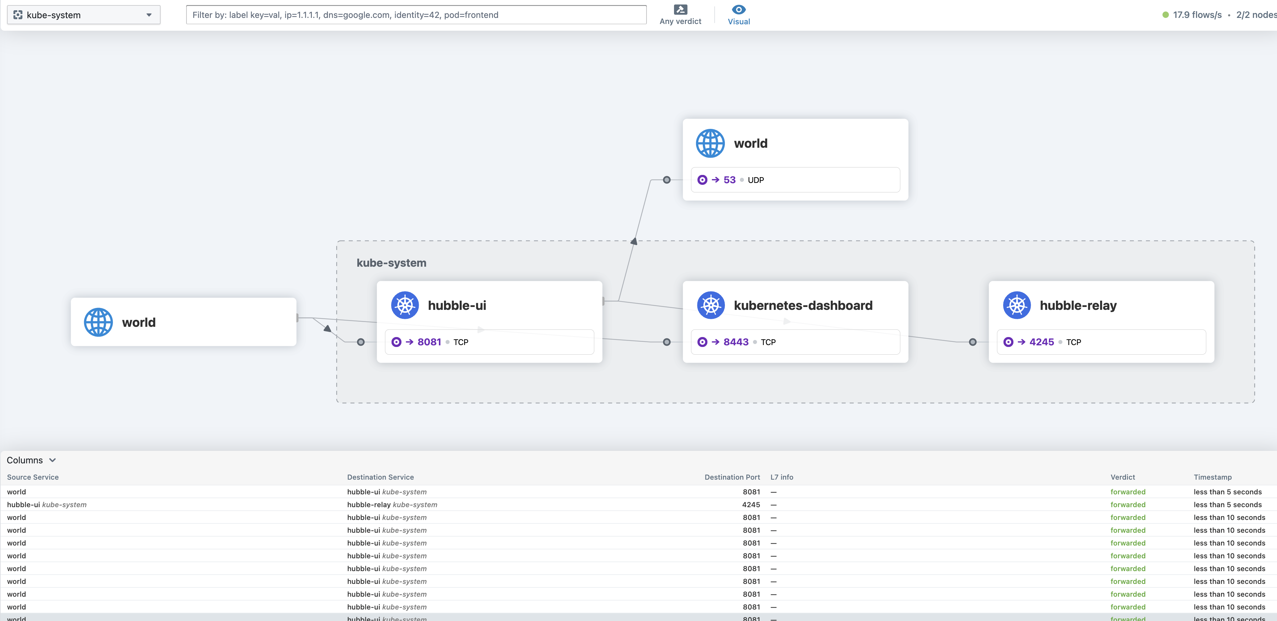Click the 4245 purple endpoint icon
This screenshot has height=621, width=1277.
click(x=1008, y=342)
